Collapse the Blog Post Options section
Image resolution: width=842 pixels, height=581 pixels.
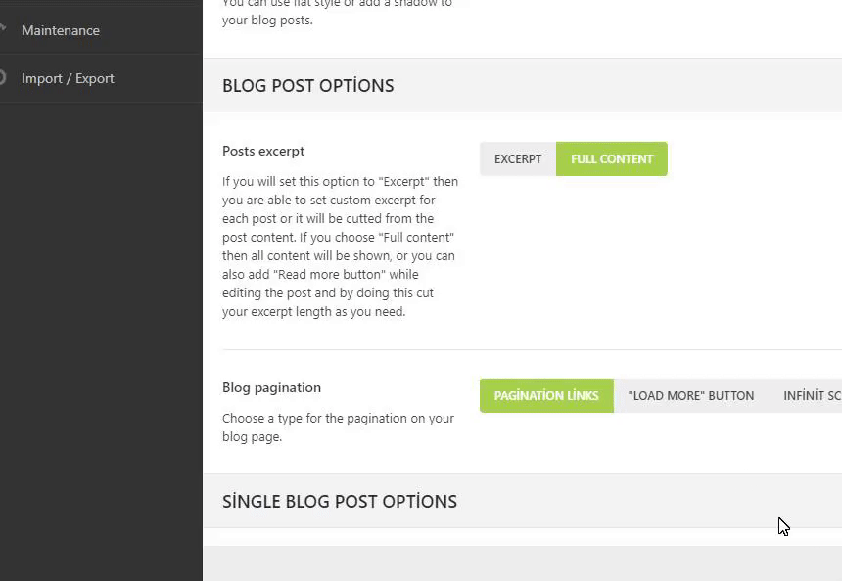pos(308,86)
